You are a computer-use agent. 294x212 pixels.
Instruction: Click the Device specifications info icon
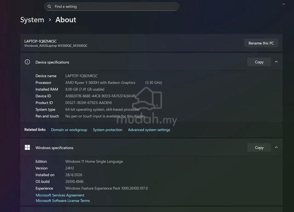pos(28,62)
